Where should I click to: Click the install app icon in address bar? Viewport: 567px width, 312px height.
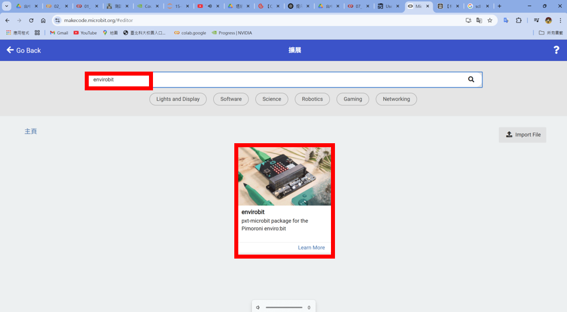pos(468,20)
